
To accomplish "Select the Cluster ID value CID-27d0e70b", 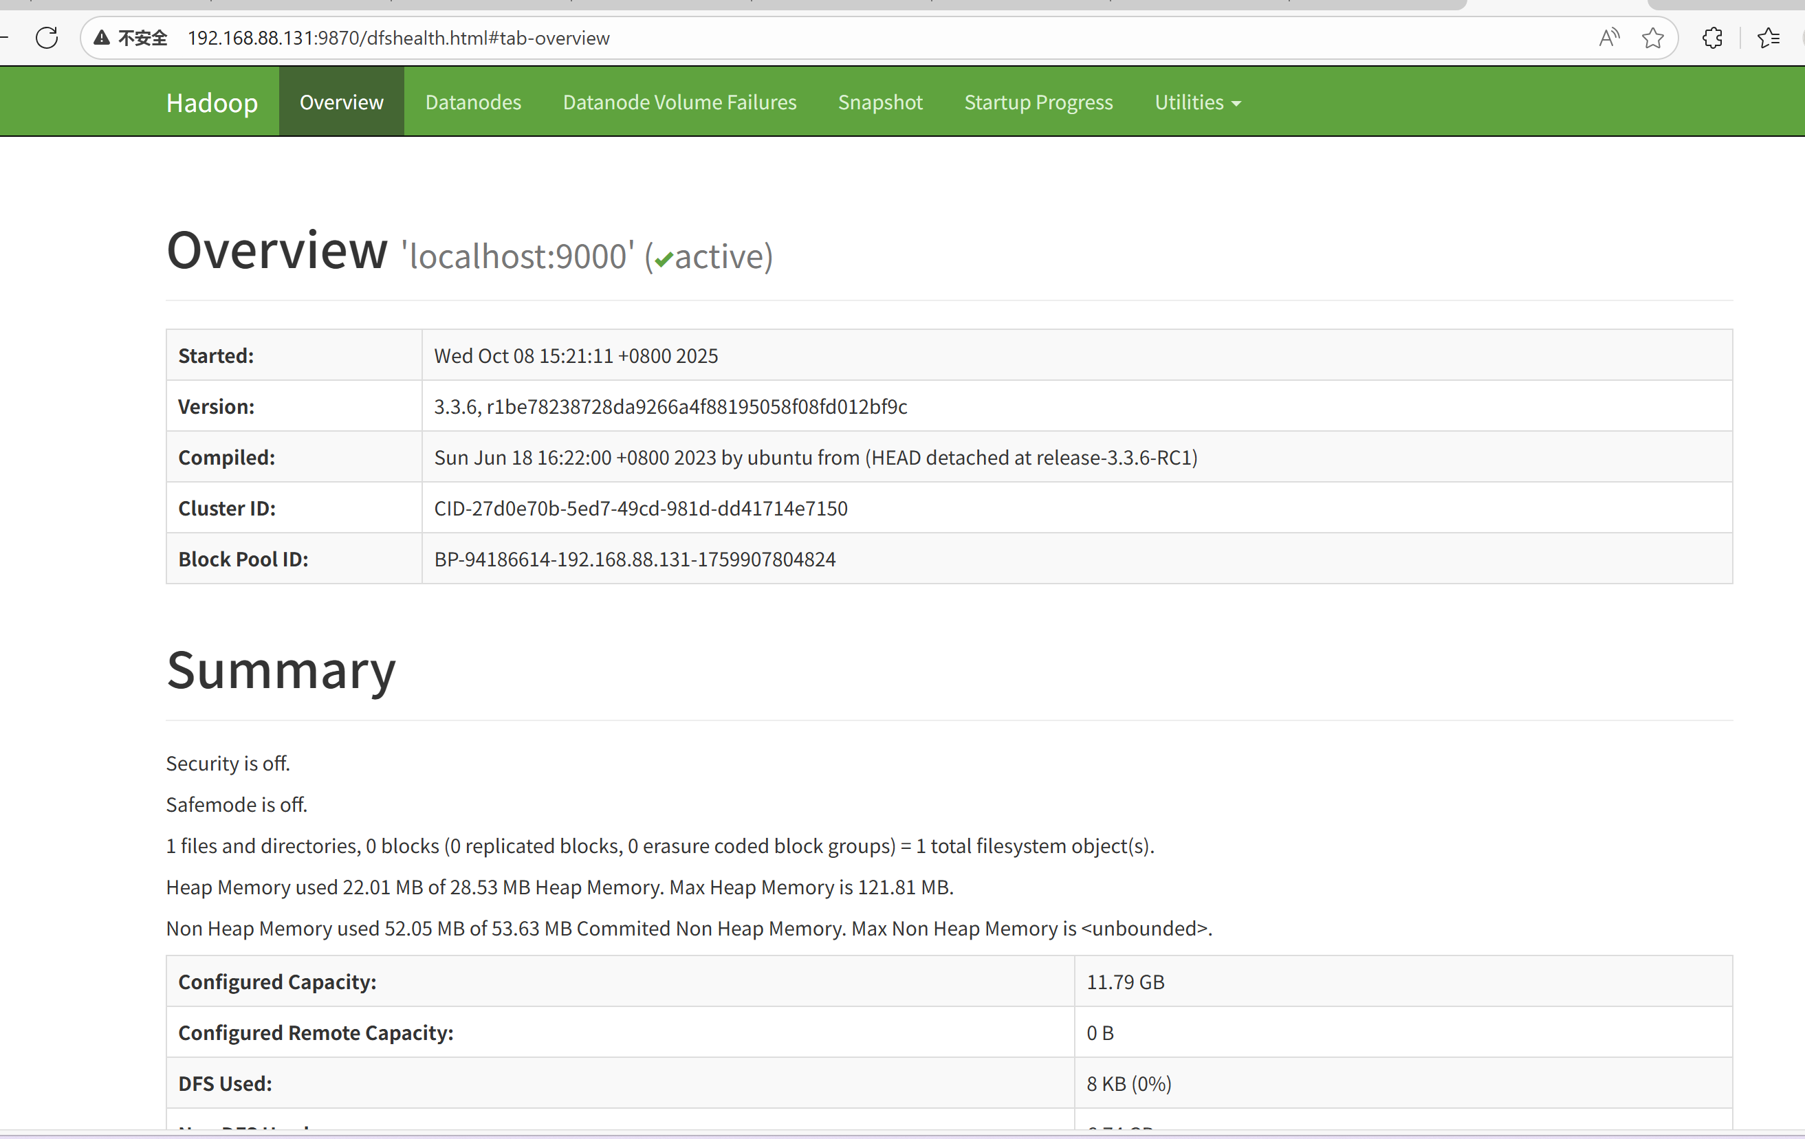I will [x=641, y=508].
